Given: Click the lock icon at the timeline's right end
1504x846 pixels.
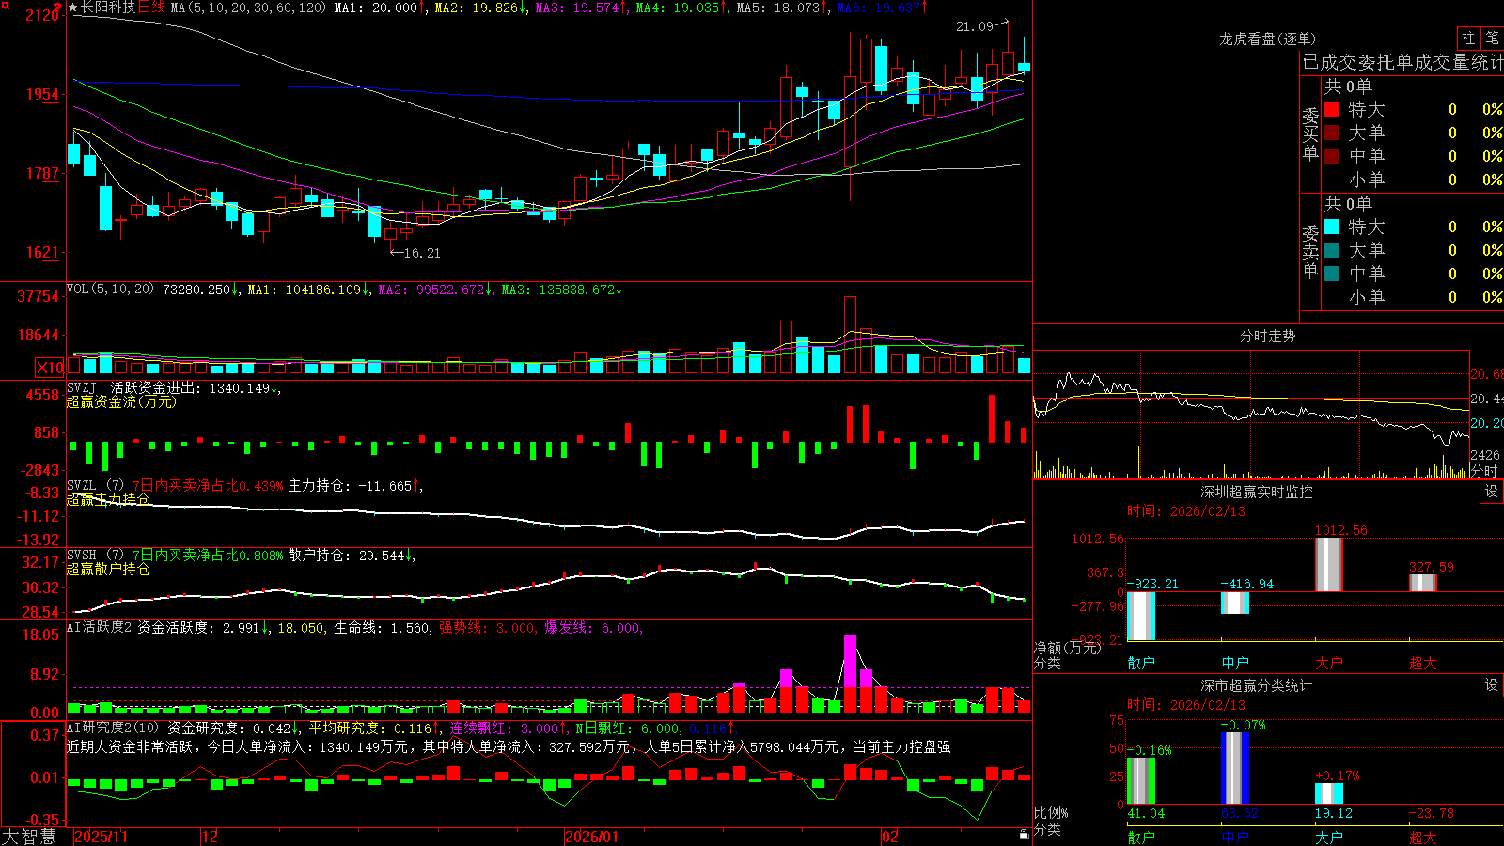Looking at the screenshot, I should [1025, 835].
